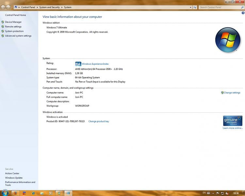Open Internet Explorer from the taskbar
The image size is (245, 196).
33,193
